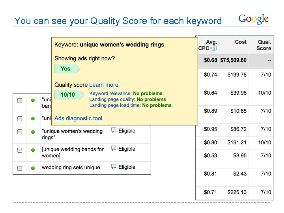The width and height of the screenshot is (284, 213).
Task: Click green dot beside "unique women's wedding rings"
Action: [33, 132]
